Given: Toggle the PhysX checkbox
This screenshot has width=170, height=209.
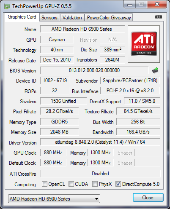Looking at the screenshot, I should [x=95, y=184].
